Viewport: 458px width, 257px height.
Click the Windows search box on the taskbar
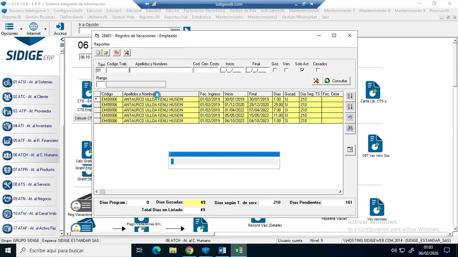pyautogui.click(x=73, y=250)
